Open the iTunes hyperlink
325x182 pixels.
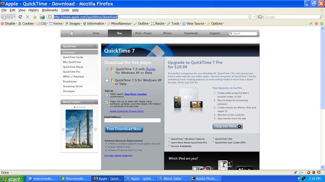(150, 69)
